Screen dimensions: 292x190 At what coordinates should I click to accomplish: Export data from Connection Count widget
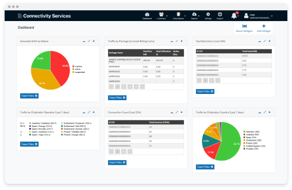point(117,163)
